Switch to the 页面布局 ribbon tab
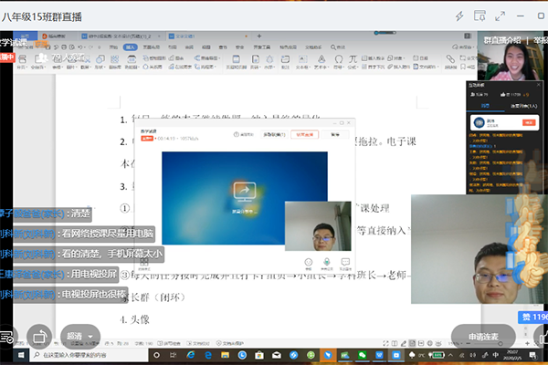The height and width of the screenshot is (365, 548). click(x=152, y=47)
